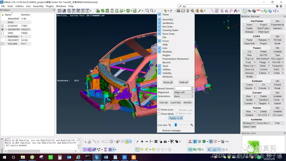Viewport: 286px width, 161px height.
Task: Uncheck Visibility toolbar entry
Action: point(159,73)
